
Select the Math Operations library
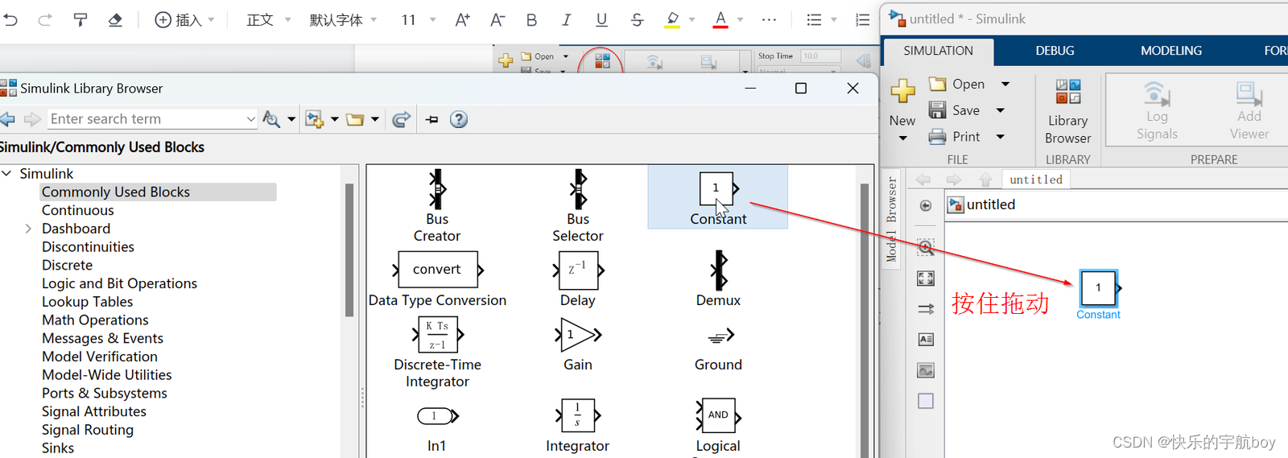click(x=95, y=320)
